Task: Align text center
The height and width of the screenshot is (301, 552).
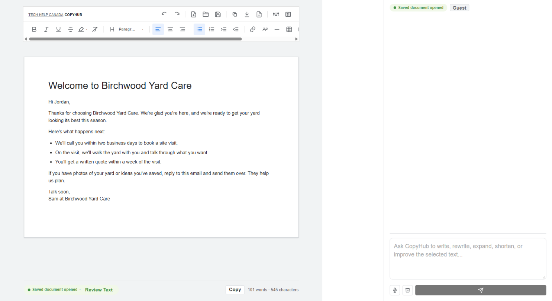Action: click(x=170, y=29)
